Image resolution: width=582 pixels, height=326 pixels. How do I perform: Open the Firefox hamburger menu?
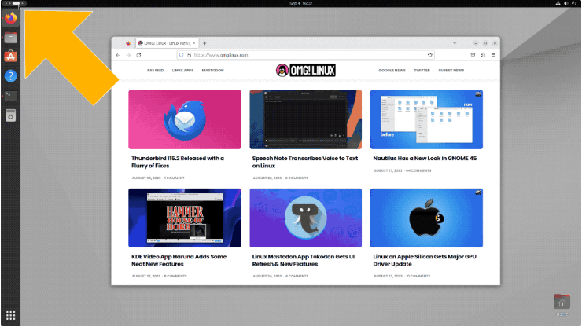[x=493, y=55]
